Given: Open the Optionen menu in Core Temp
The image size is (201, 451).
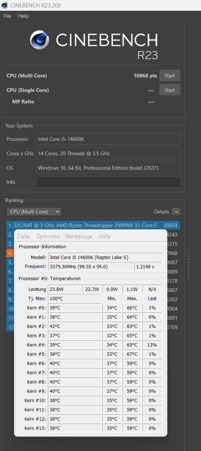Looking at the screenshot, I should click(48, 236).
